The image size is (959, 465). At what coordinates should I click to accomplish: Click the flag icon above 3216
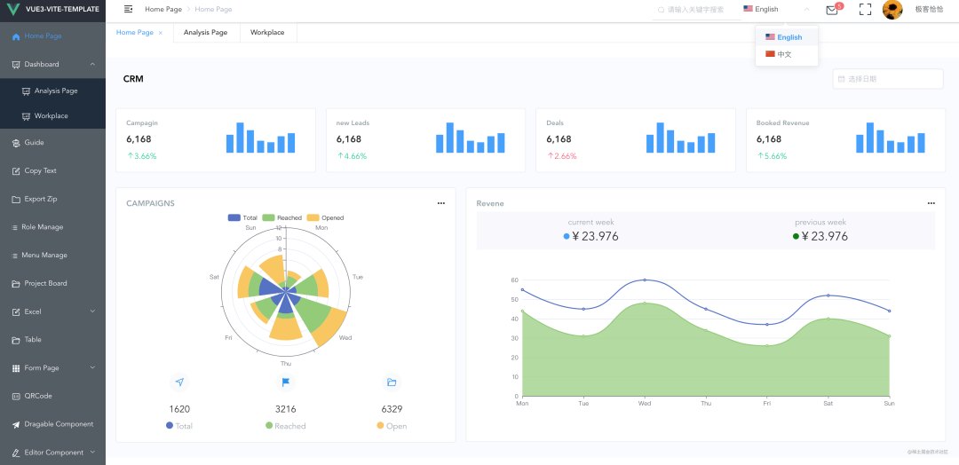(x=286, y=382)
